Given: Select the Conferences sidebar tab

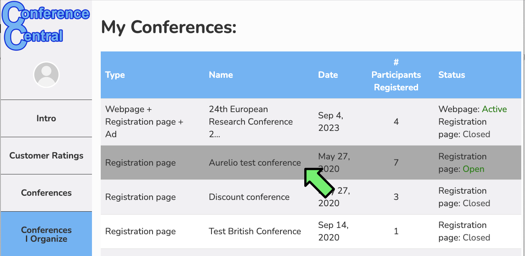Looking at the screenshot, I should 46,193.
